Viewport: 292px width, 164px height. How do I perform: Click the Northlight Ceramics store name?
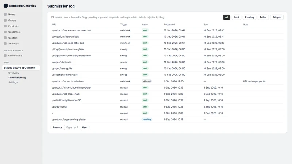[23, 6]
